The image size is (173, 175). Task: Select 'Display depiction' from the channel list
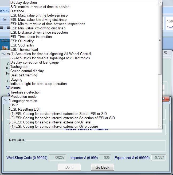[x=23, y=3]
